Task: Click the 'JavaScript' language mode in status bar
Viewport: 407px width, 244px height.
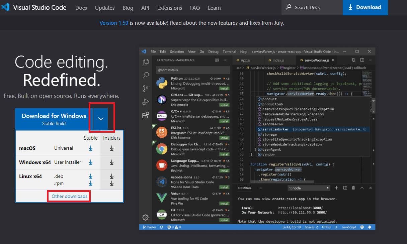Action: point(349,227)
